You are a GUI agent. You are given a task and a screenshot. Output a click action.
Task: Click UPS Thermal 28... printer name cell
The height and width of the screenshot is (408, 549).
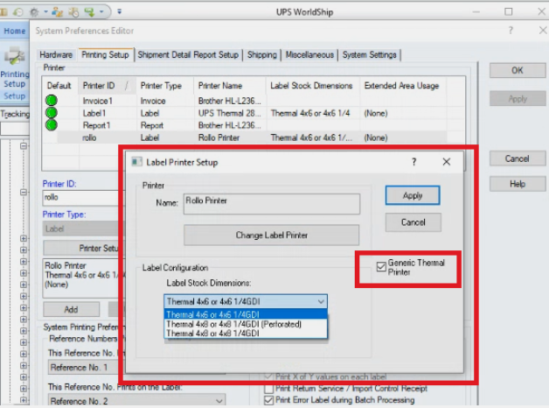230,113
